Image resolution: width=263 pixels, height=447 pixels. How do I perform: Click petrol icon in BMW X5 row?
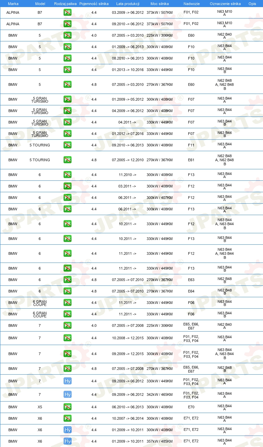pyautogui.click(x=67, y=407)
